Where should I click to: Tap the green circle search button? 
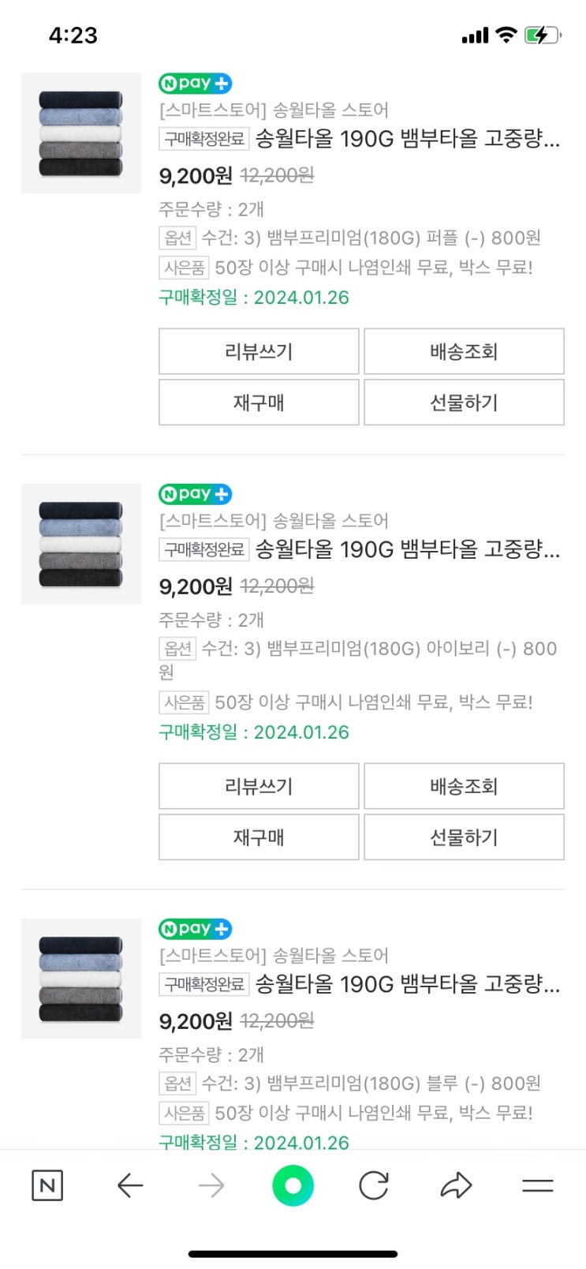click(x=293, y=1185)
